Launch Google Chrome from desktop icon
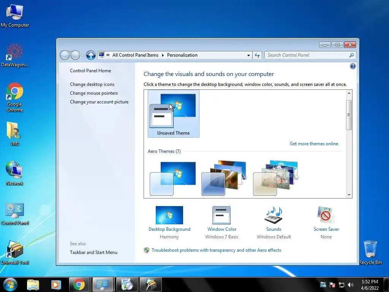The height and width of the screenshot is (292, 389). [x=15, y=97]
